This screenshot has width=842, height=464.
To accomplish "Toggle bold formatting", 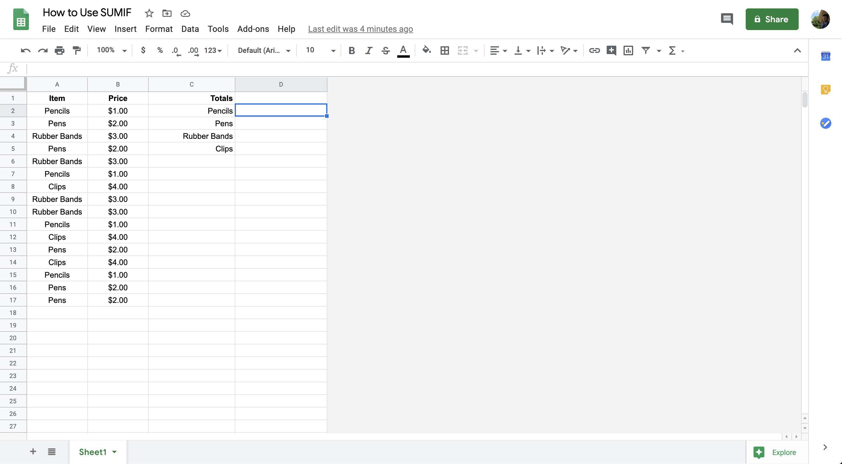I will click(352, 50).
